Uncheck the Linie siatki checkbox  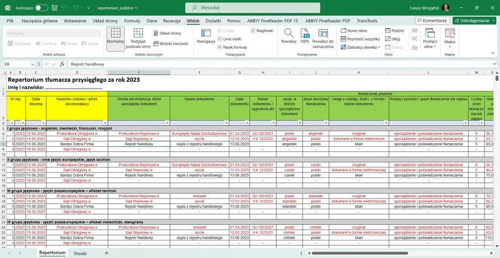(x=220, y=39)
